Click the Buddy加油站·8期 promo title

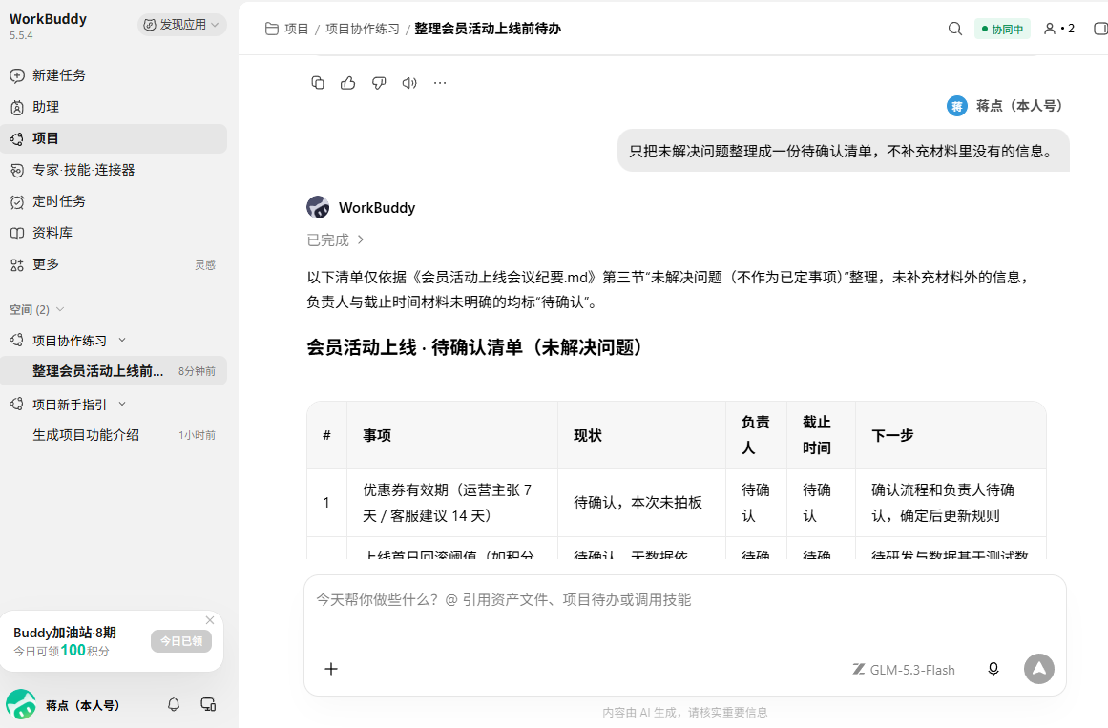[x=64, y=633]
